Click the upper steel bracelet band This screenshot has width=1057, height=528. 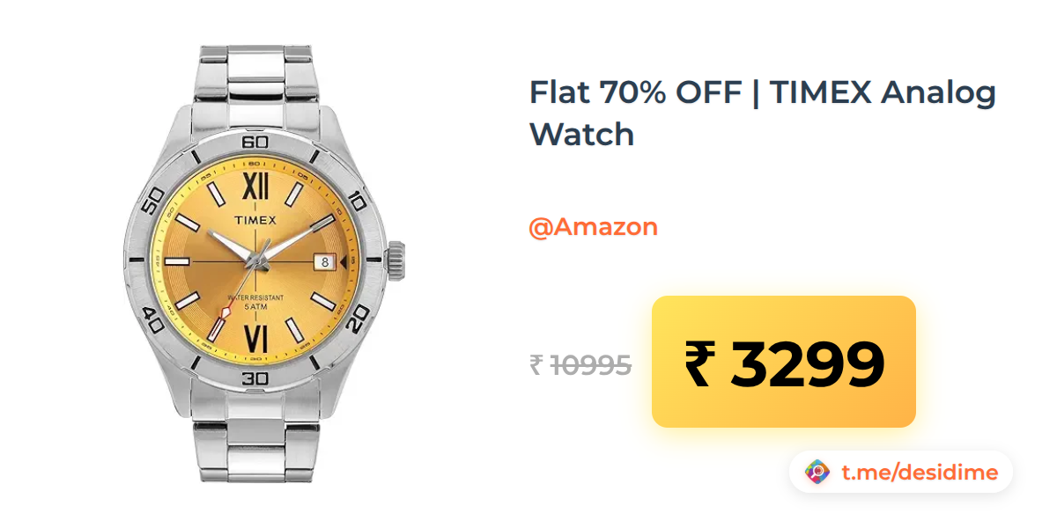(255, 79)
